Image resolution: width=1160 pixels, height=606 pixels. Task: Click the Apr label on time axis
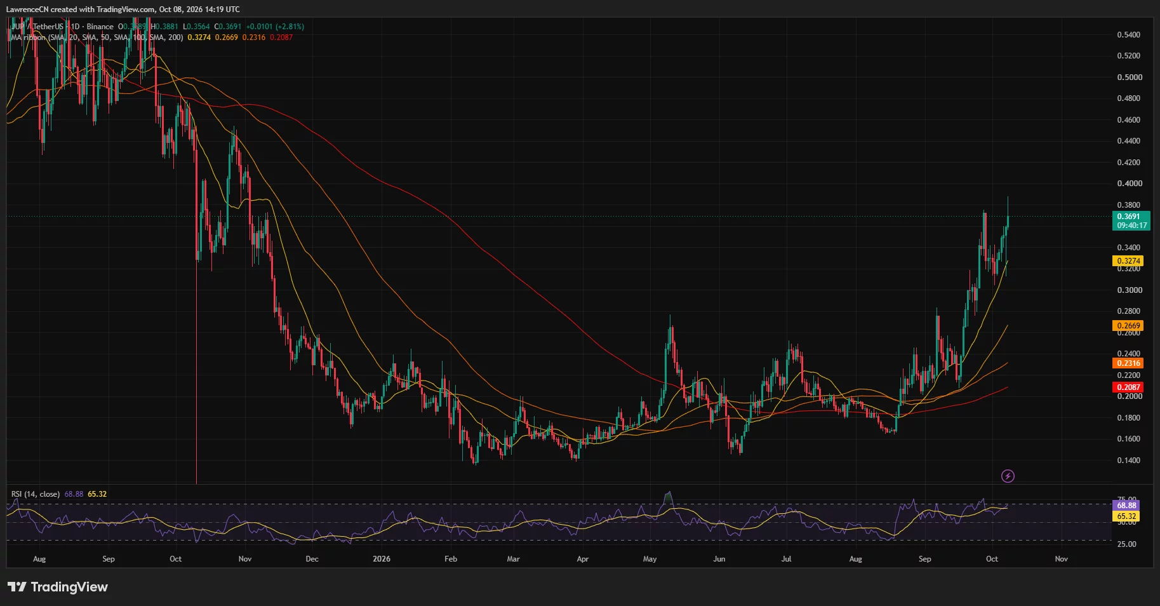582,559
